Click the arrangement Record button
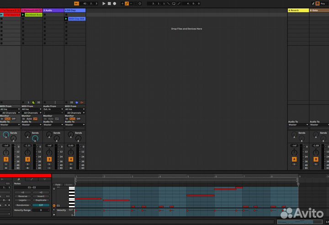Image resolution: width=329 pixels, height=225 pixels. 114,3
